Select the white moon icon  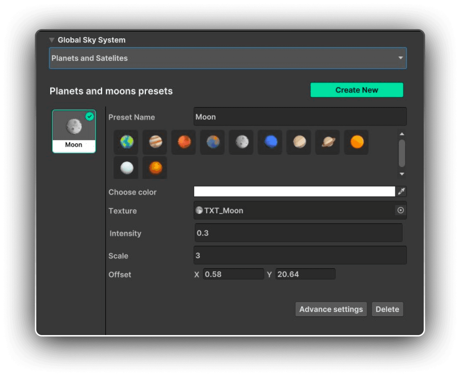(x=126, y=167)
